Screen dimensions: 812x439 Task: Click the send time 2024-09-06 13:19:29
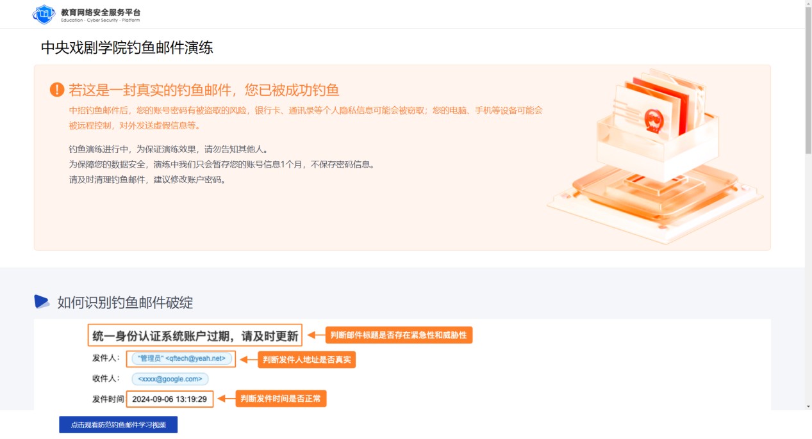pos(170,399)
